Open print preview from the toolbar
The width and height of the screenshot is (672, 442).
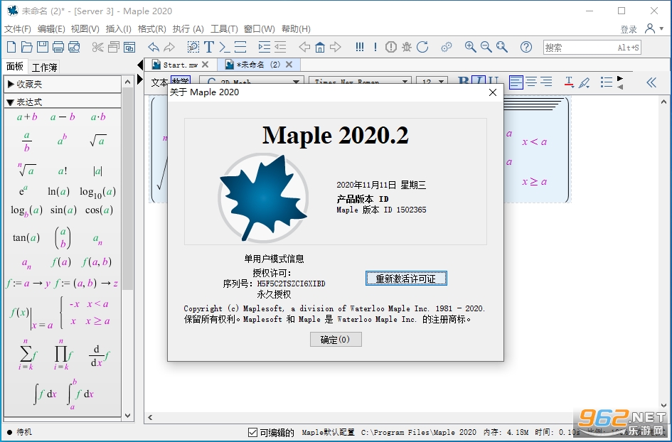click(x=74, y=47)
